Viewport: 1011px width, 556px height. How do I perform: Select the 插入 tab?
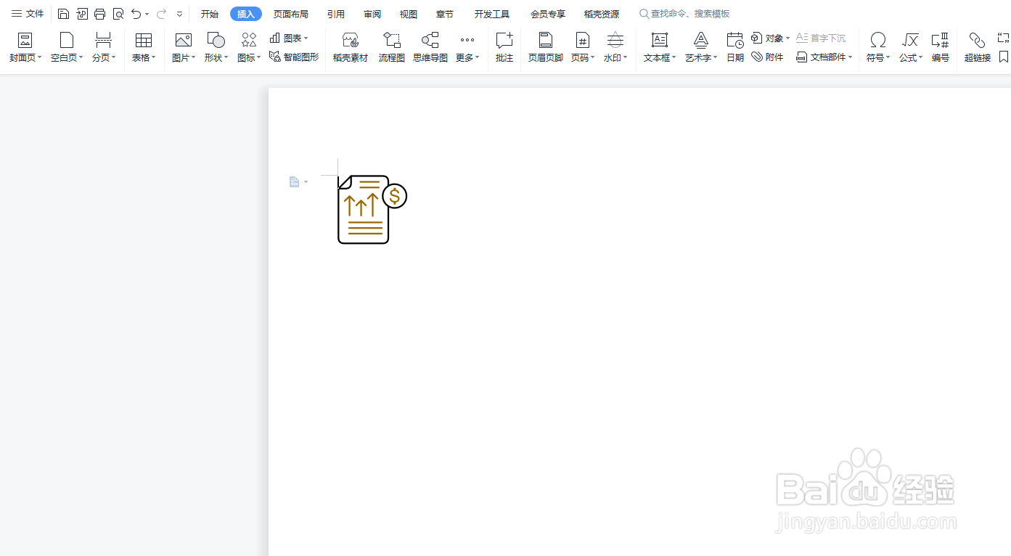pos(246,14)
